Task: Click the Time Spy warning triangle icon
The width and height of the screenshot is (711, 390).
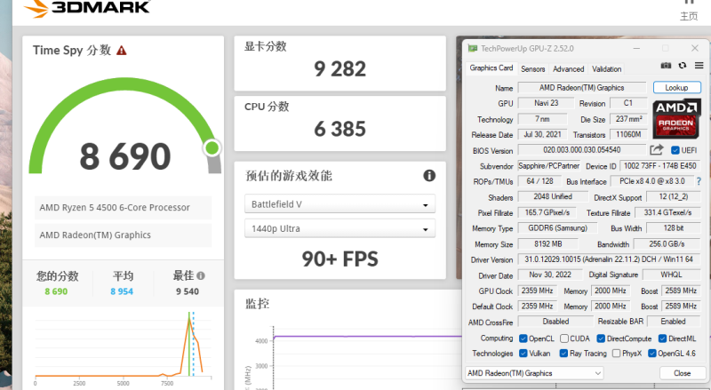Action: click(121, 51)
